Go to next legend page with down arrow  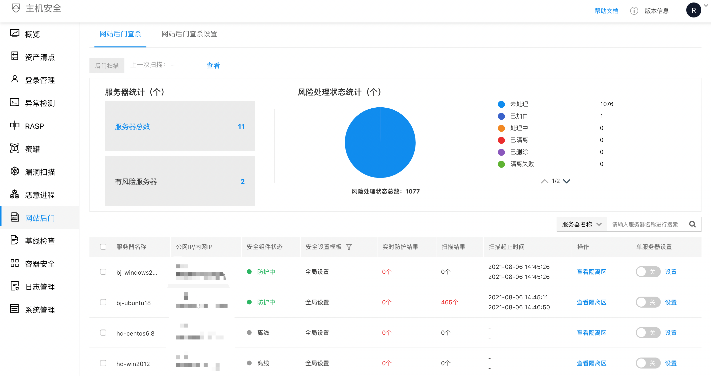[567, 181]
